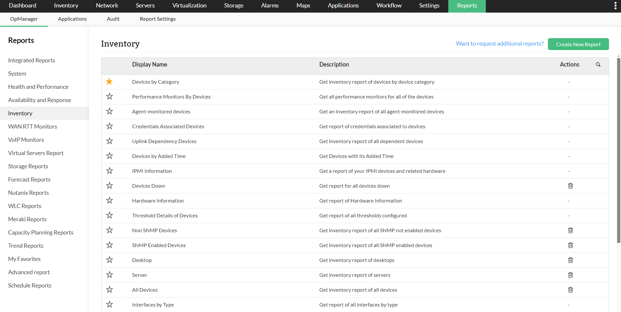Delete the SNMP Enabled Devices report
The image size is (621, 312).
coord(570,245)
